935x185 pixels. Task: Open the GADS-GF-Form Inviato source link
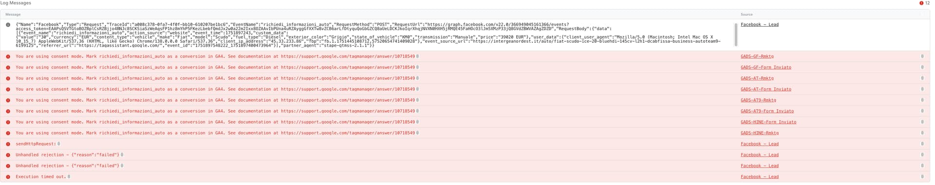click(766, 67)
